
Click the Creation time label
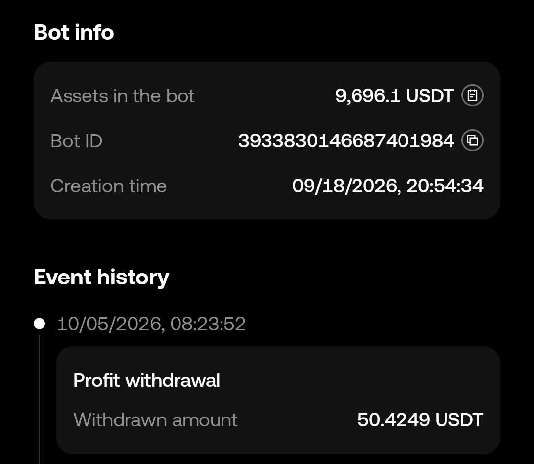click(109, 186)
